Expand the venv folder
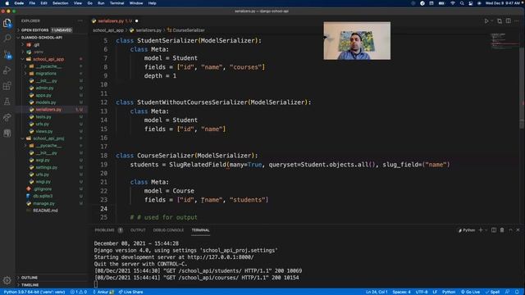Image resolution: width=525 pixels, height=295 pixels. pyautogui.click(x=39, y=52)
